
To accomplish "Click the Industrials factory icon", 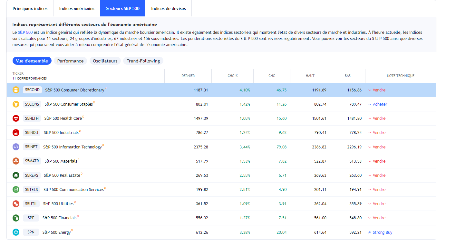I will tap(16, 132).
